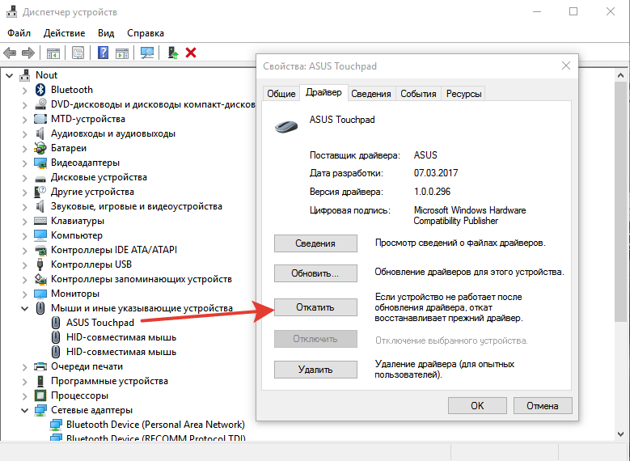Collapse the Nout root node
This screenshot has height=461, width=630.
click(9, 75)
